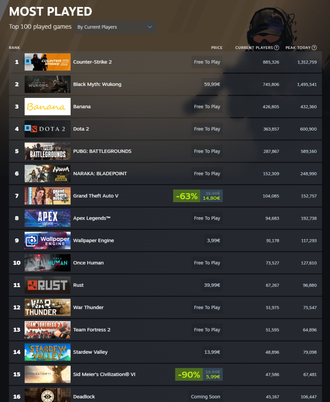Click Free To Play label for Apex Legends
This screenshot has height=402, width=330.
point(207,218)
